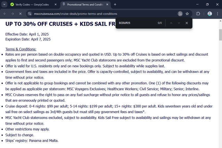The height and width of the screenshot is (148, 222).
Task: Open a new browser tab
Action: tap(115, 4)
